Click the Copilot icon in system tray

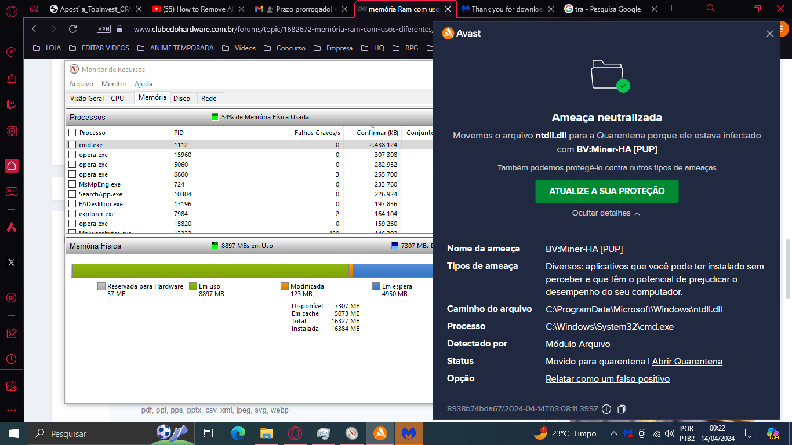[x=773, y=433]
